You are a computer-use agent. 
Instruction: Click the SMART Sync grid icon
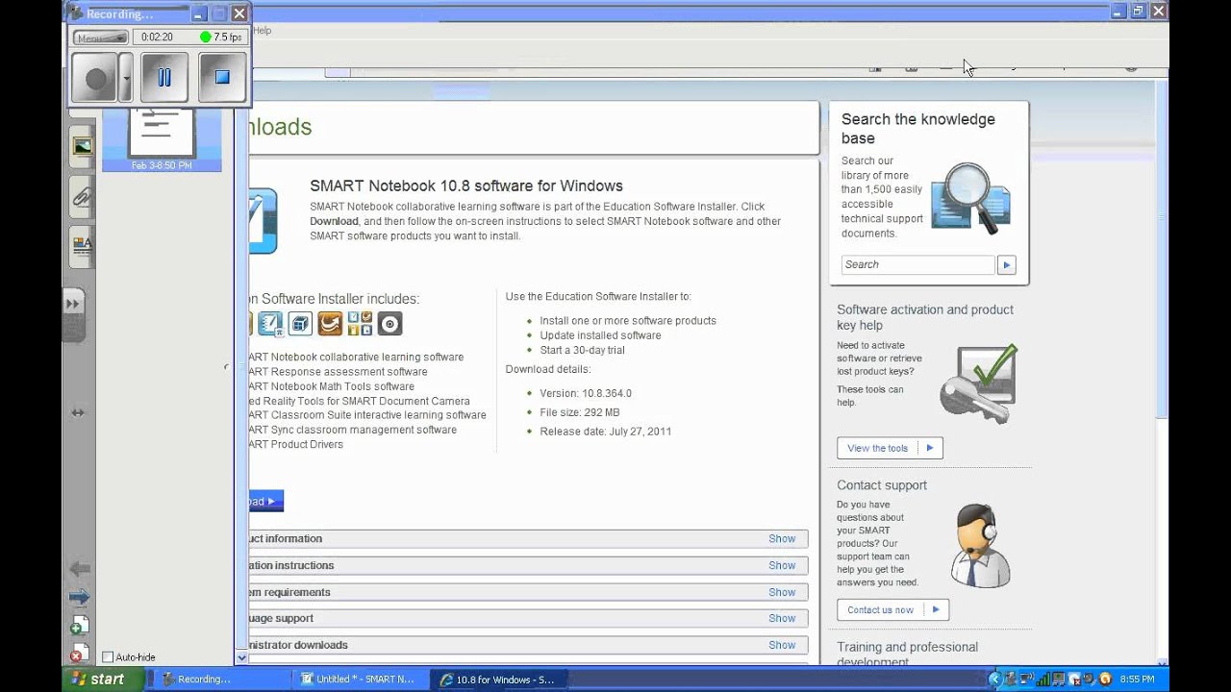pyautogui.click(x=360, y=324)
